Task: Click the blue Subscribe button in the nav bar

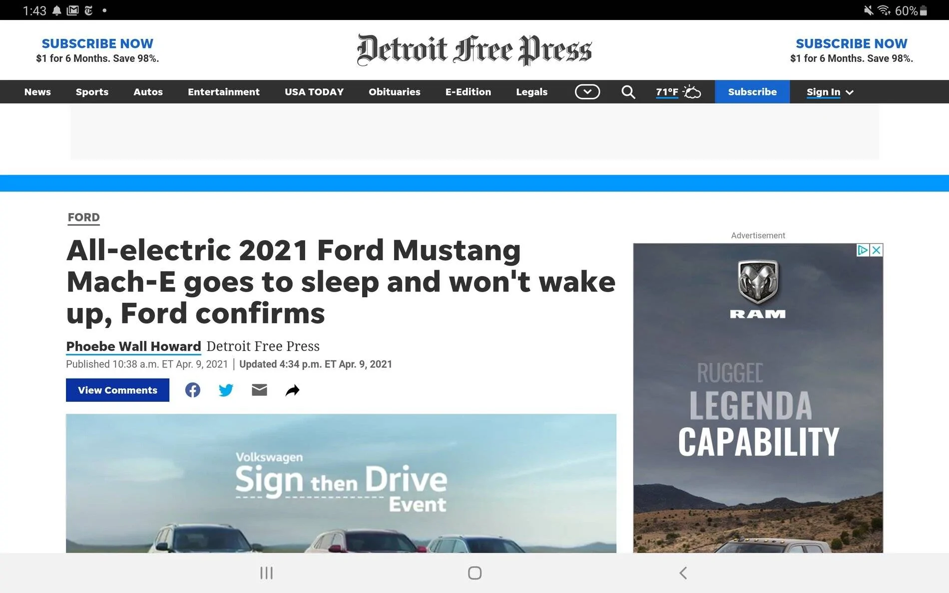Action: point(752,92)
